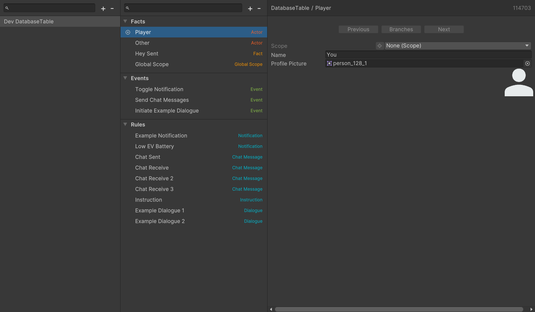535x312 pixels.
Task: Go to the Next entry
Action: [x=444, y=29]
